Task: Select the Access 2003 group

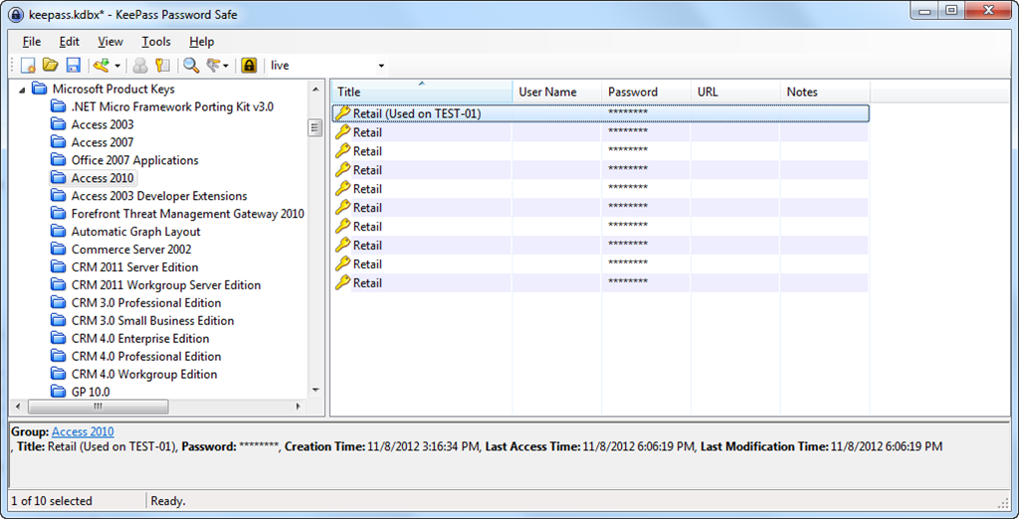Action: [x=102, y=124]
